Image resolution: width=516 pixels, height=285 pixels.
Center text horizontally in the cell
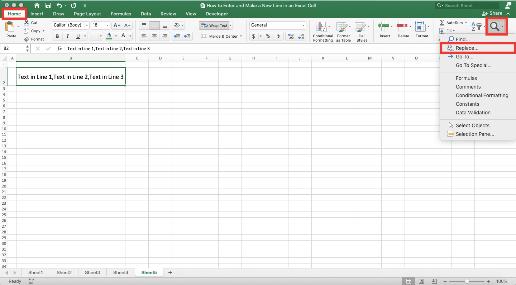tap(154, 36)
